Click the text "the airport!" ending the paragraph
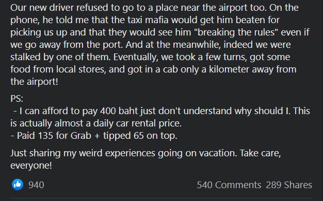323x201 pixels. 34,82
